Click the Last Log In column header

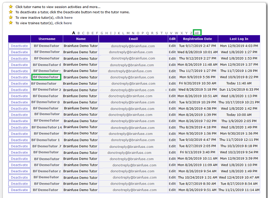pyautogui.click(x=239, y=39)
